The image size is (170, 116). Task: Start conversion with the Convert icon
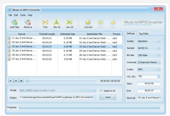(88, 22)
